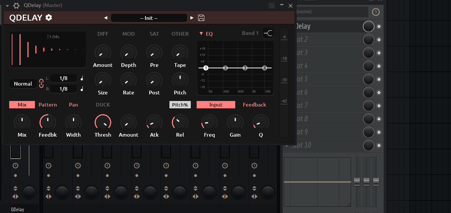Select the Input EQ tab
This screenshot has height=213, width=451.
coord(216,105)
